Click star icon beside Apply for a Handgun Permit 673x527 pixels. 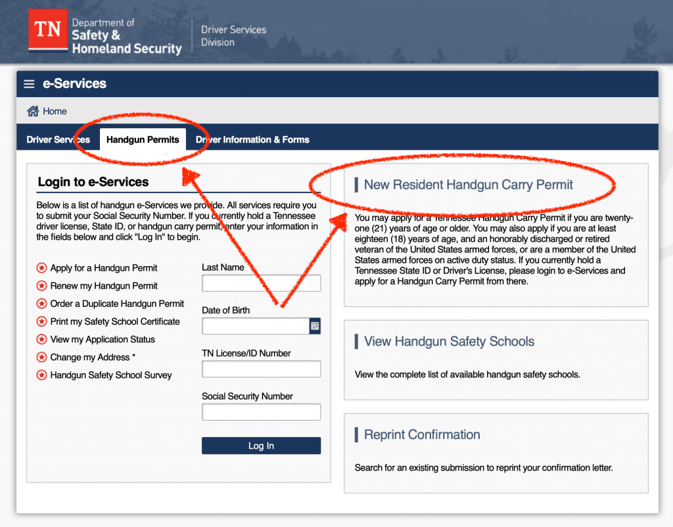click(x=41, y=268)
